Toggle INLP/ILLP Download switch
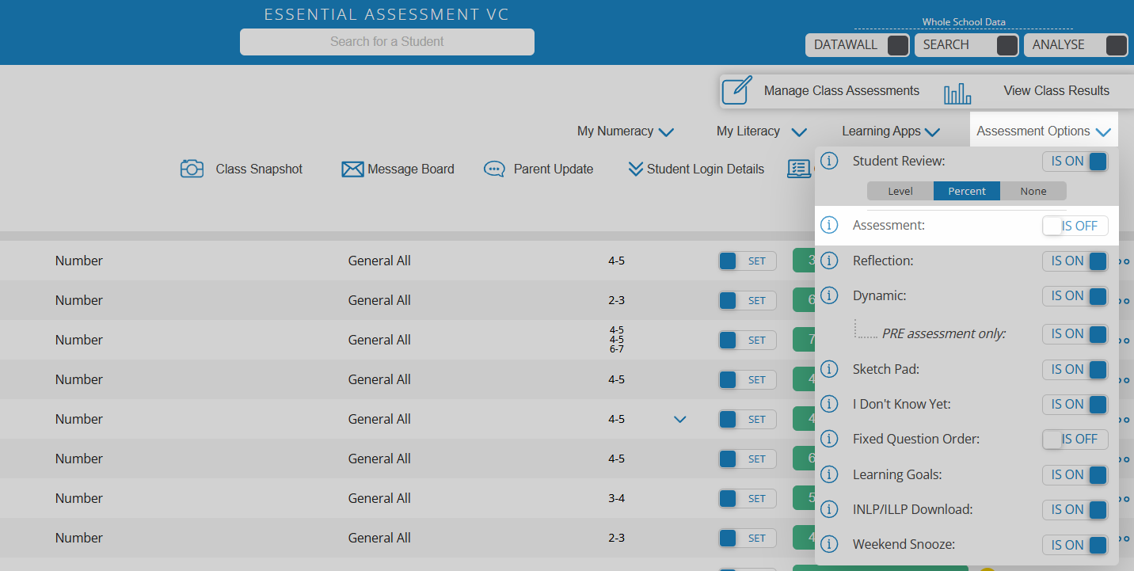The image size is (1134, 571). point(1075,510)
